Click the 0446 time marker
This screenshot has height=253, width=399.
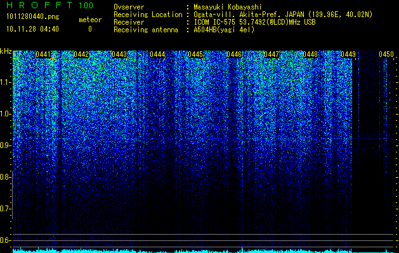click(x=234, y=54)
